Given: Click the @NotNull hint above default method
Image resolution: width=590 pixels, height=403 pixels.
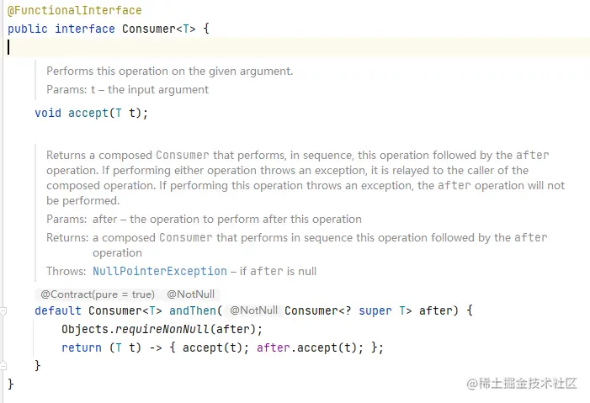Looking at the screenshot, I should point(190,294).
